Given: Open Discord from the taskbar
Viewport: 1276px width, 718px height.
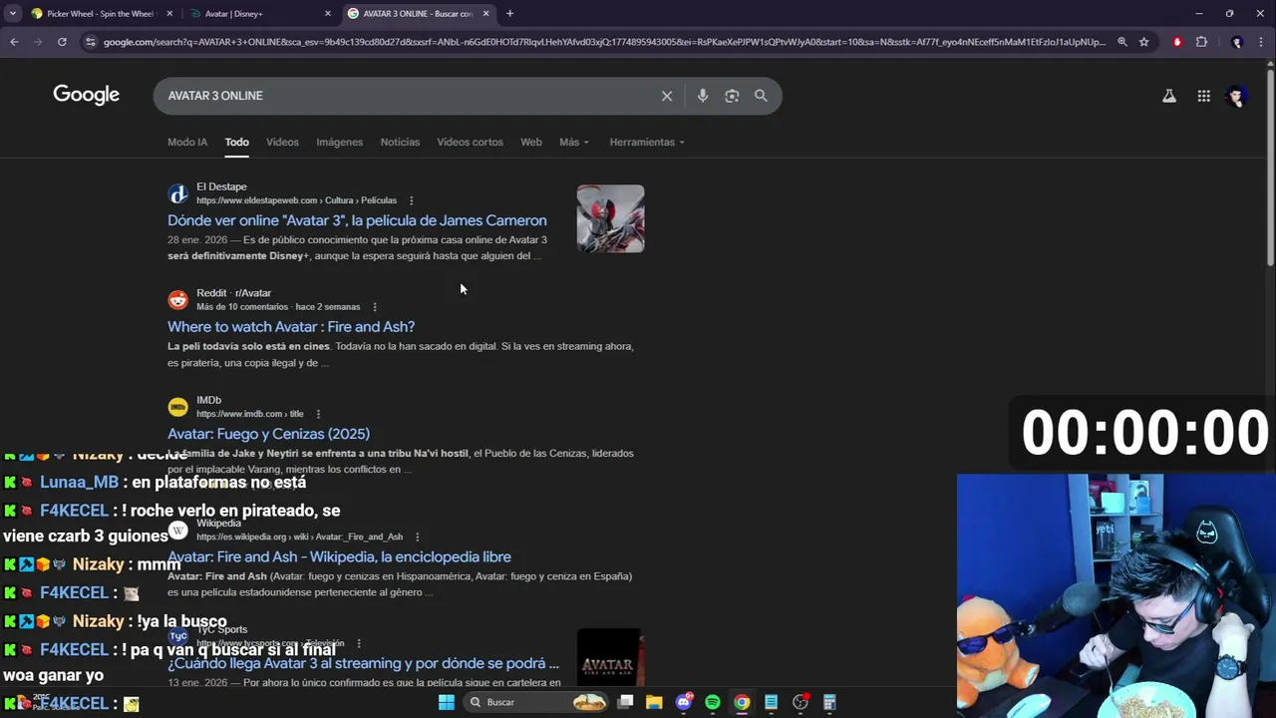Looking at the screenshot, I should [684, 702].
